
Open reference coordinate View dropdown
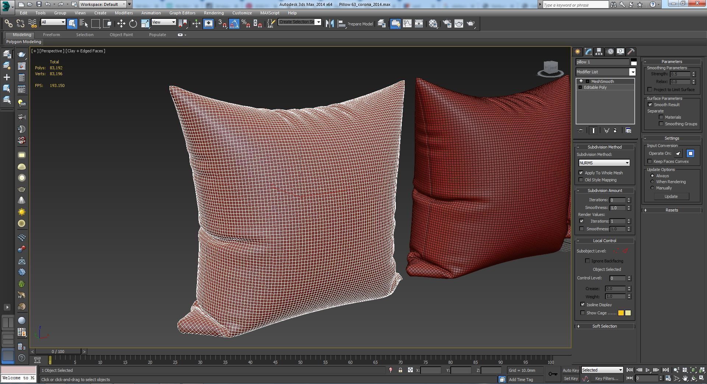point(163,22)
